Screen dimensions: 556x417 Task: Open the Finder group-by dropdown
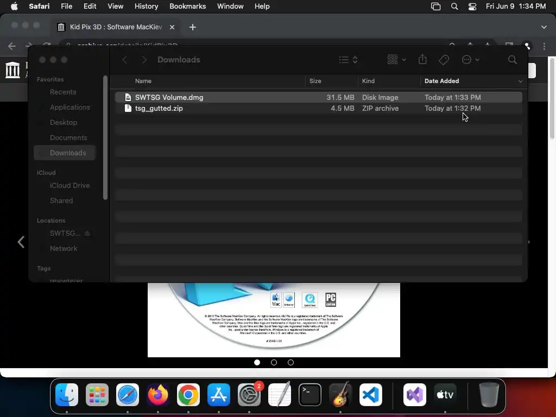(x=396, y=60)
